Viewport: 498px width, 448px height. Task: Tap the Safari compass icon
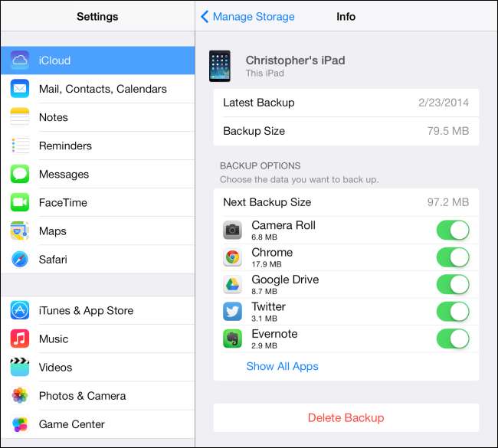pyautogui.click(x=20, y=259)
